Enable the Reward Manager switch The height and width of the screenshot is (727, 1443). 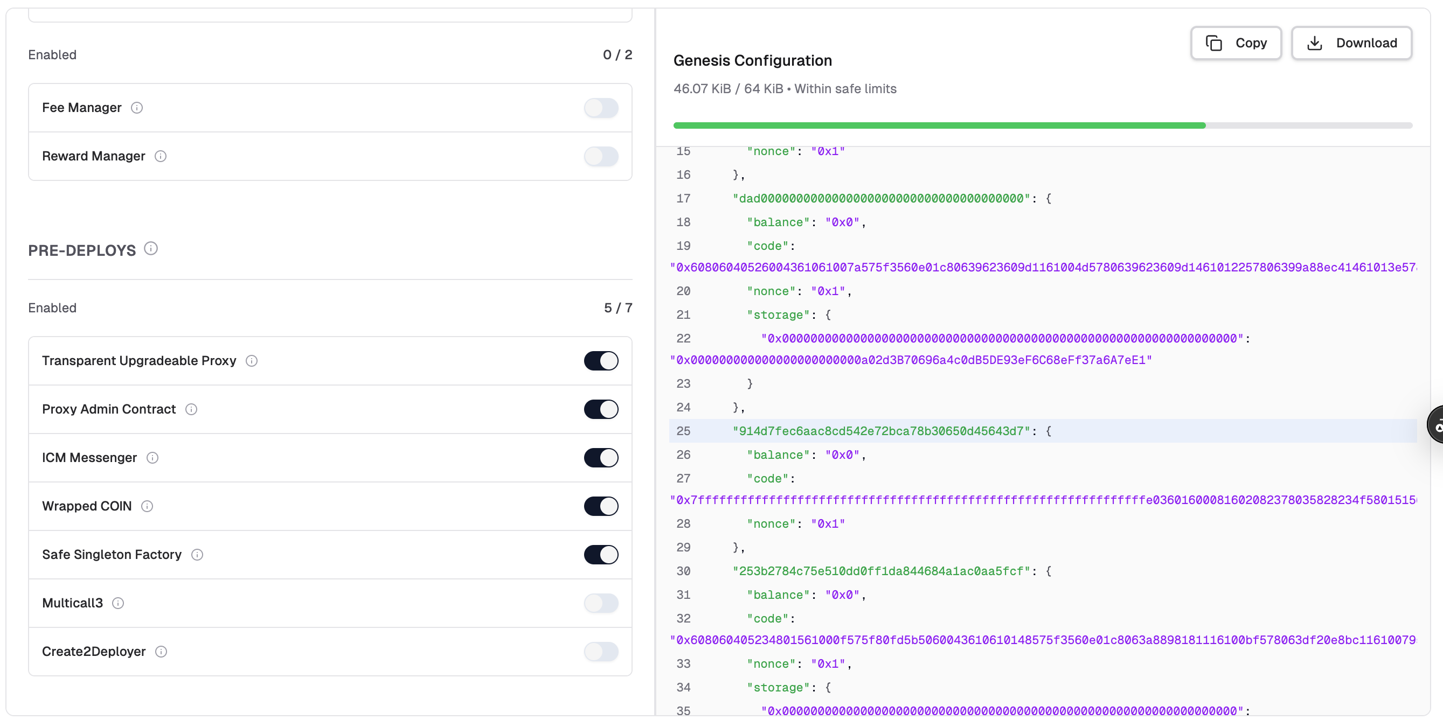click(x=600, y=156)
